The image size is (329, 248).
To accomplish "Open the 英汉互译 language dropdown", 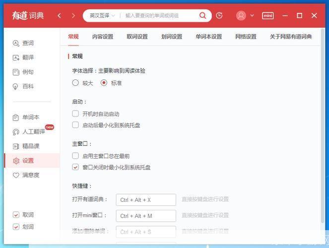I will tap(102, 15).
